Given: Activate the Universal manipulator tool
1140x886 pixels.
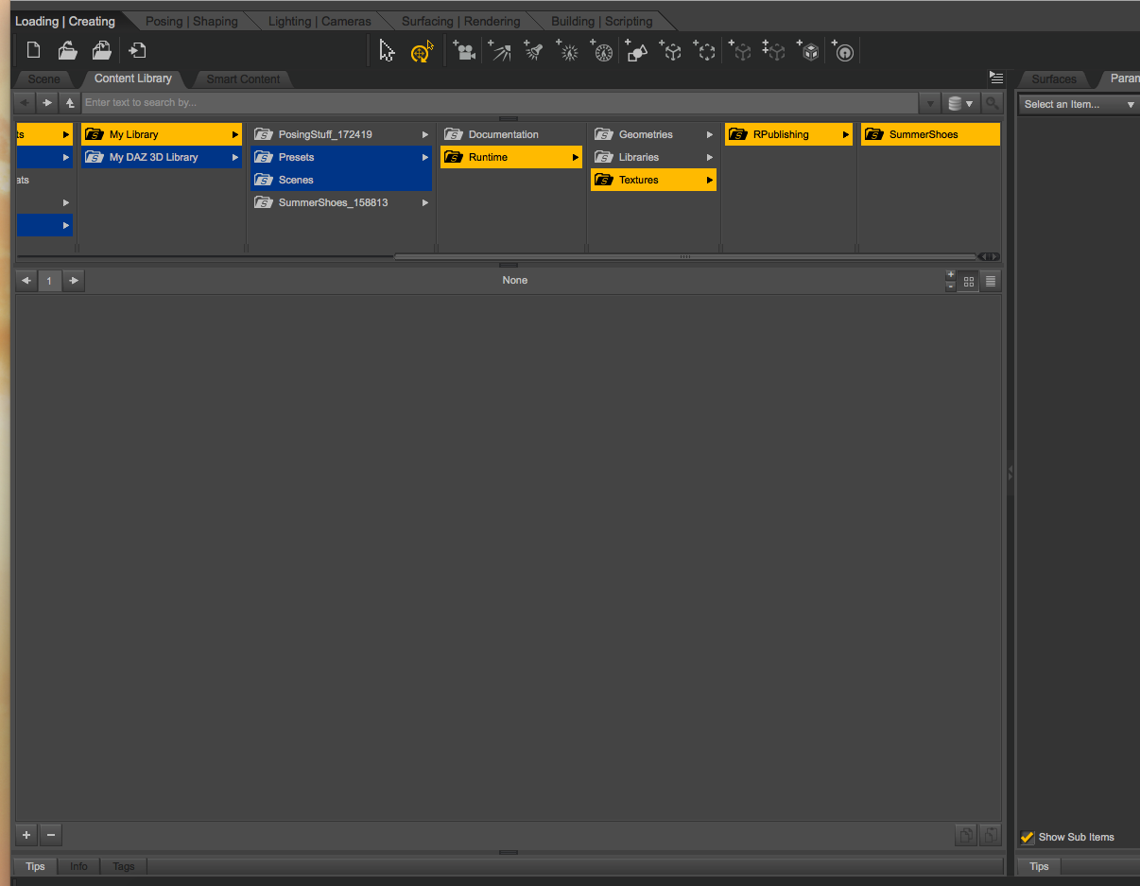Looking at the screenshot, I should point(422,51).
